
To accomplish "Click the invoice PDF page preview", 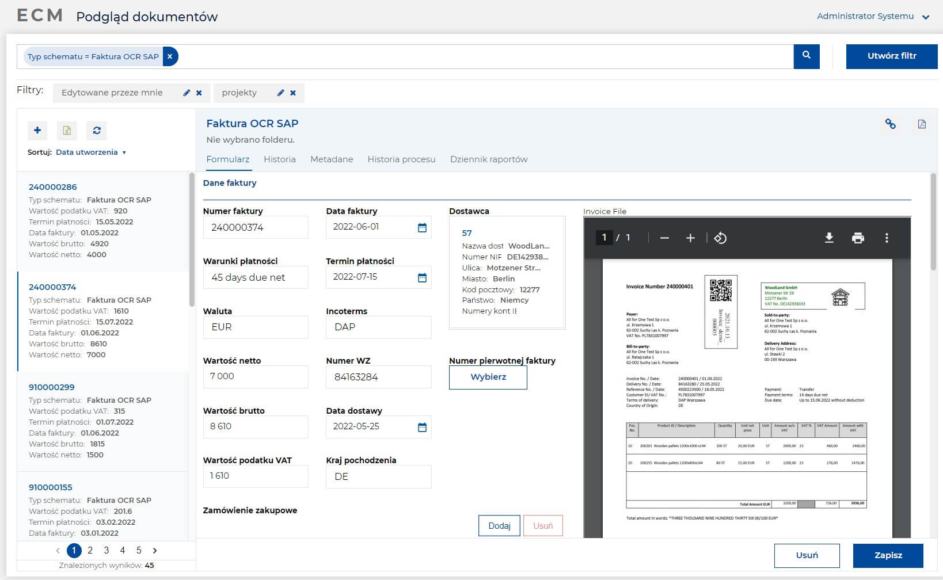I will point(747,398).
